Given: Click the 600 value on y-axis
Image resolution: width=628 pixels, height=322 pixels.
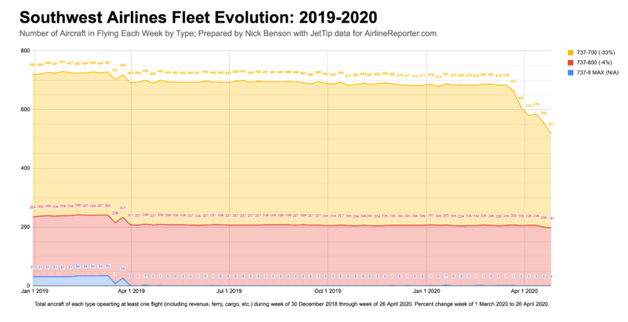Looking at the screenshot, I should 25,110.
